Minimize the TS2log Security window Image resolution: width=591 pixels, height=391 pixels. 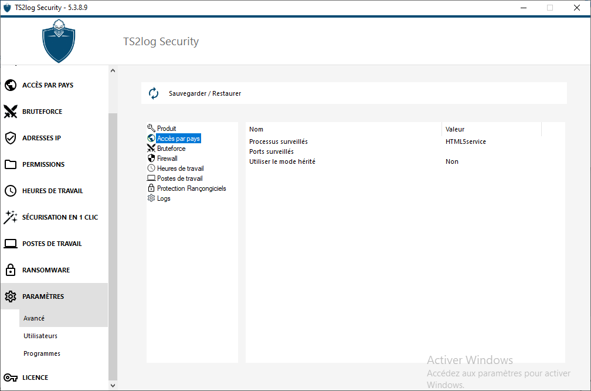click(x=523, y=8)
